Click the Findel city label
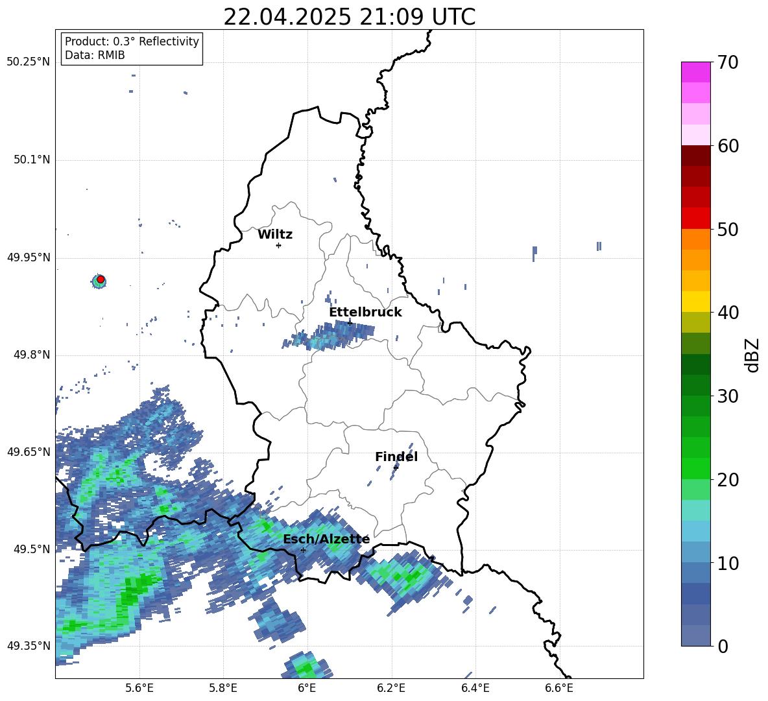The height and width of the screenshot is (701, 768). tap(396, 457)
